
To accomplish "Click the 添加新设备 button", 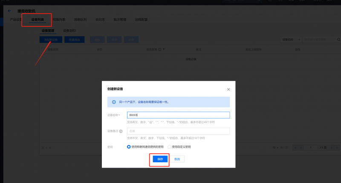I will pos(51,39).
